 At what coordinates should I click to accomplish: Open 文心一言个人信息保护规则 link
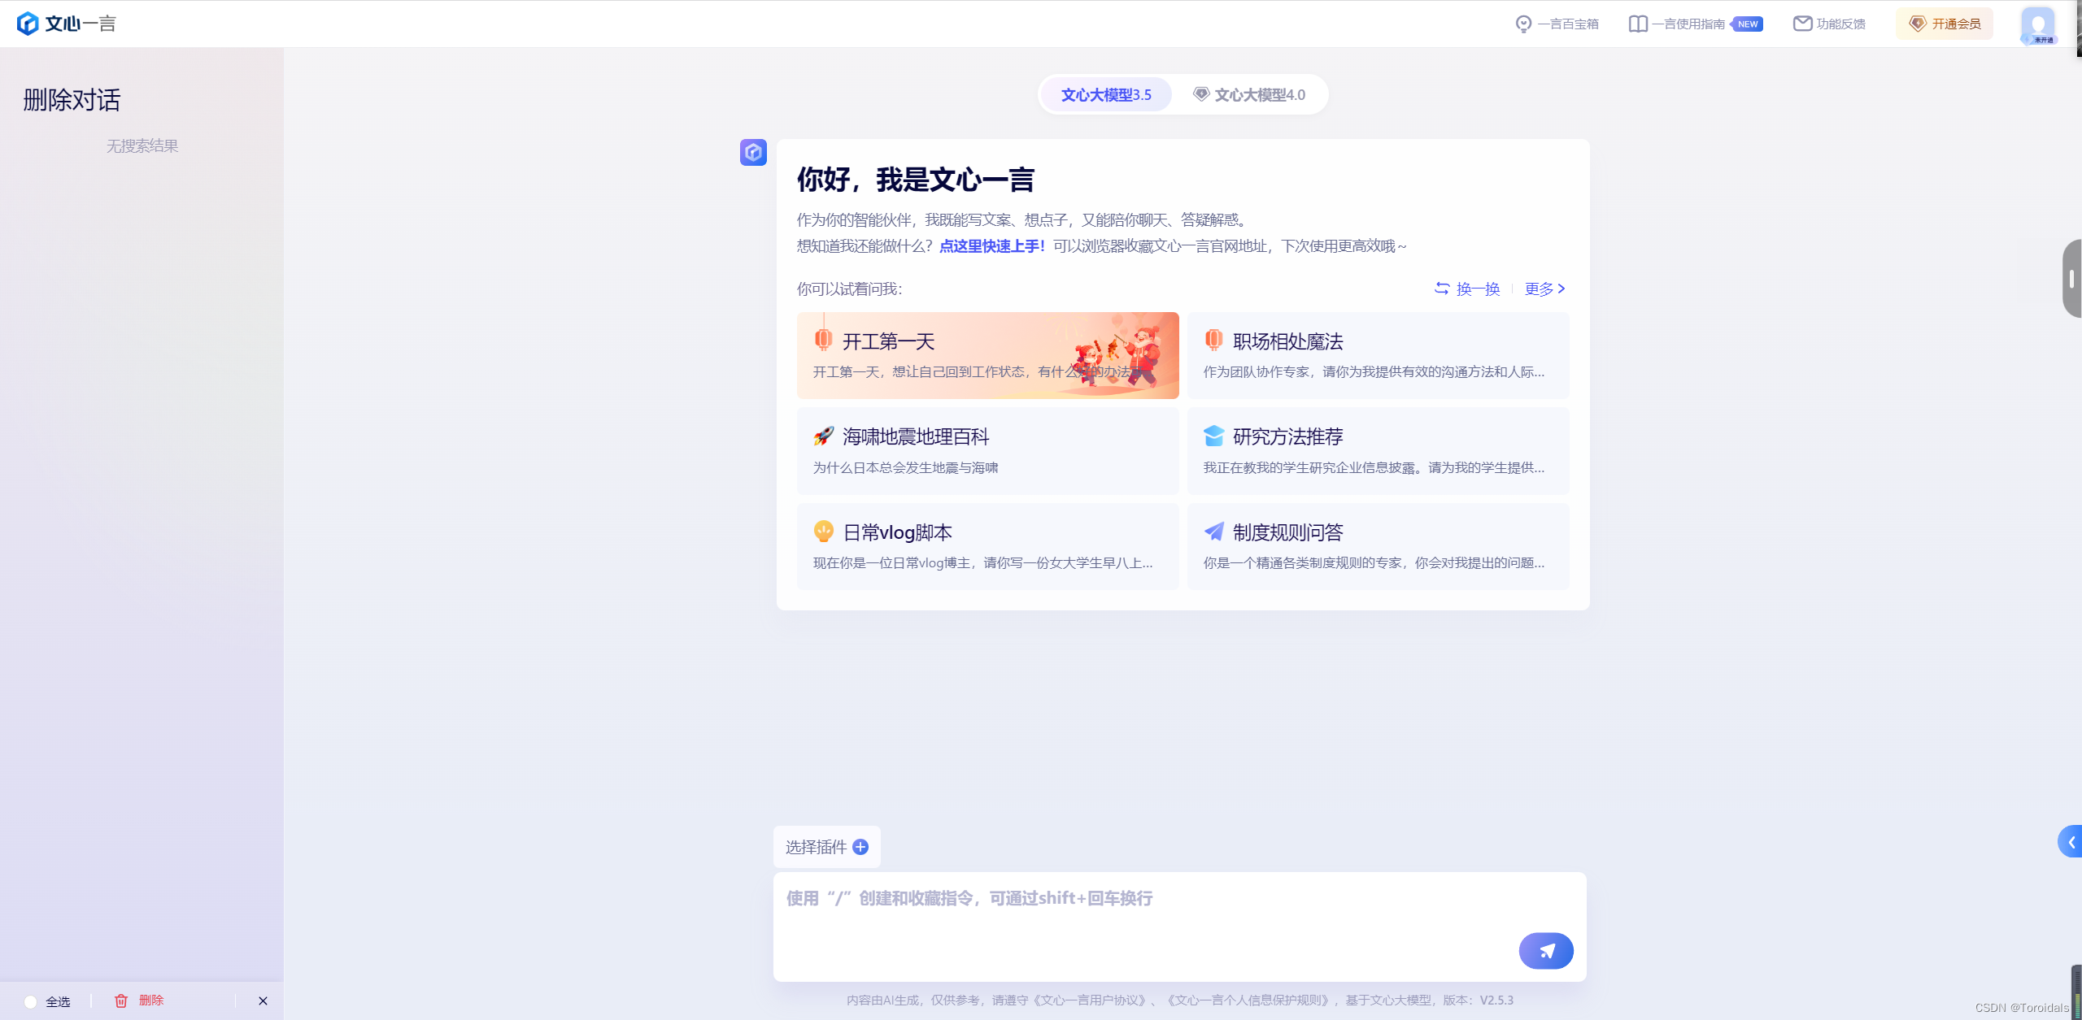[x=1250, y=1000]
